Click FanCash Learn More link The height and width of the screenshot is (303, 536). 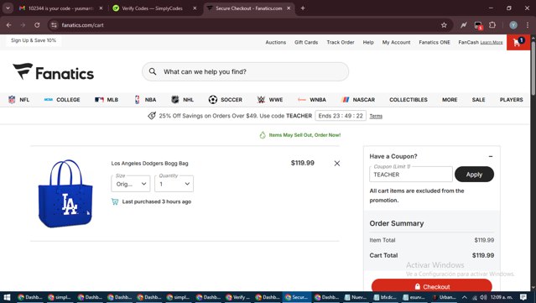pos(492,43)
